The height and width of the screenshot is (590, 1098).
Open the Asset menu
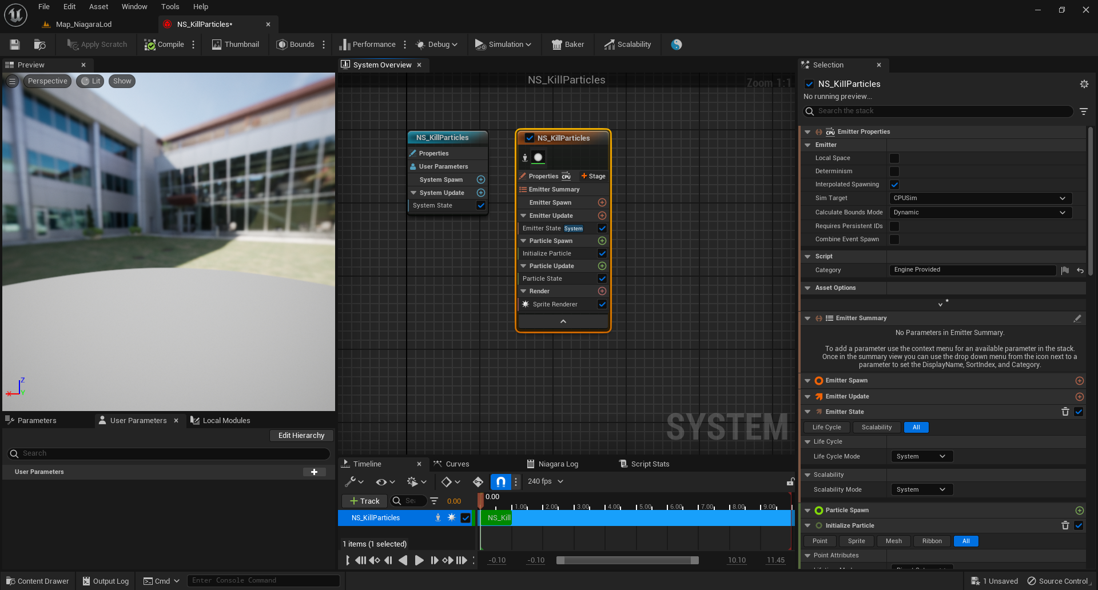tap(98, 7)
